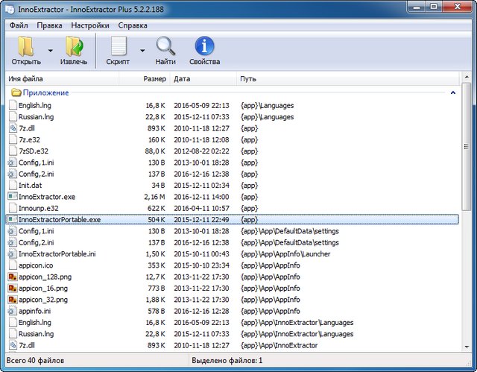Collapse the Приложение group chevron
Image resolution: width=477 pixels, height=372 pixels.
coord(452,93)
